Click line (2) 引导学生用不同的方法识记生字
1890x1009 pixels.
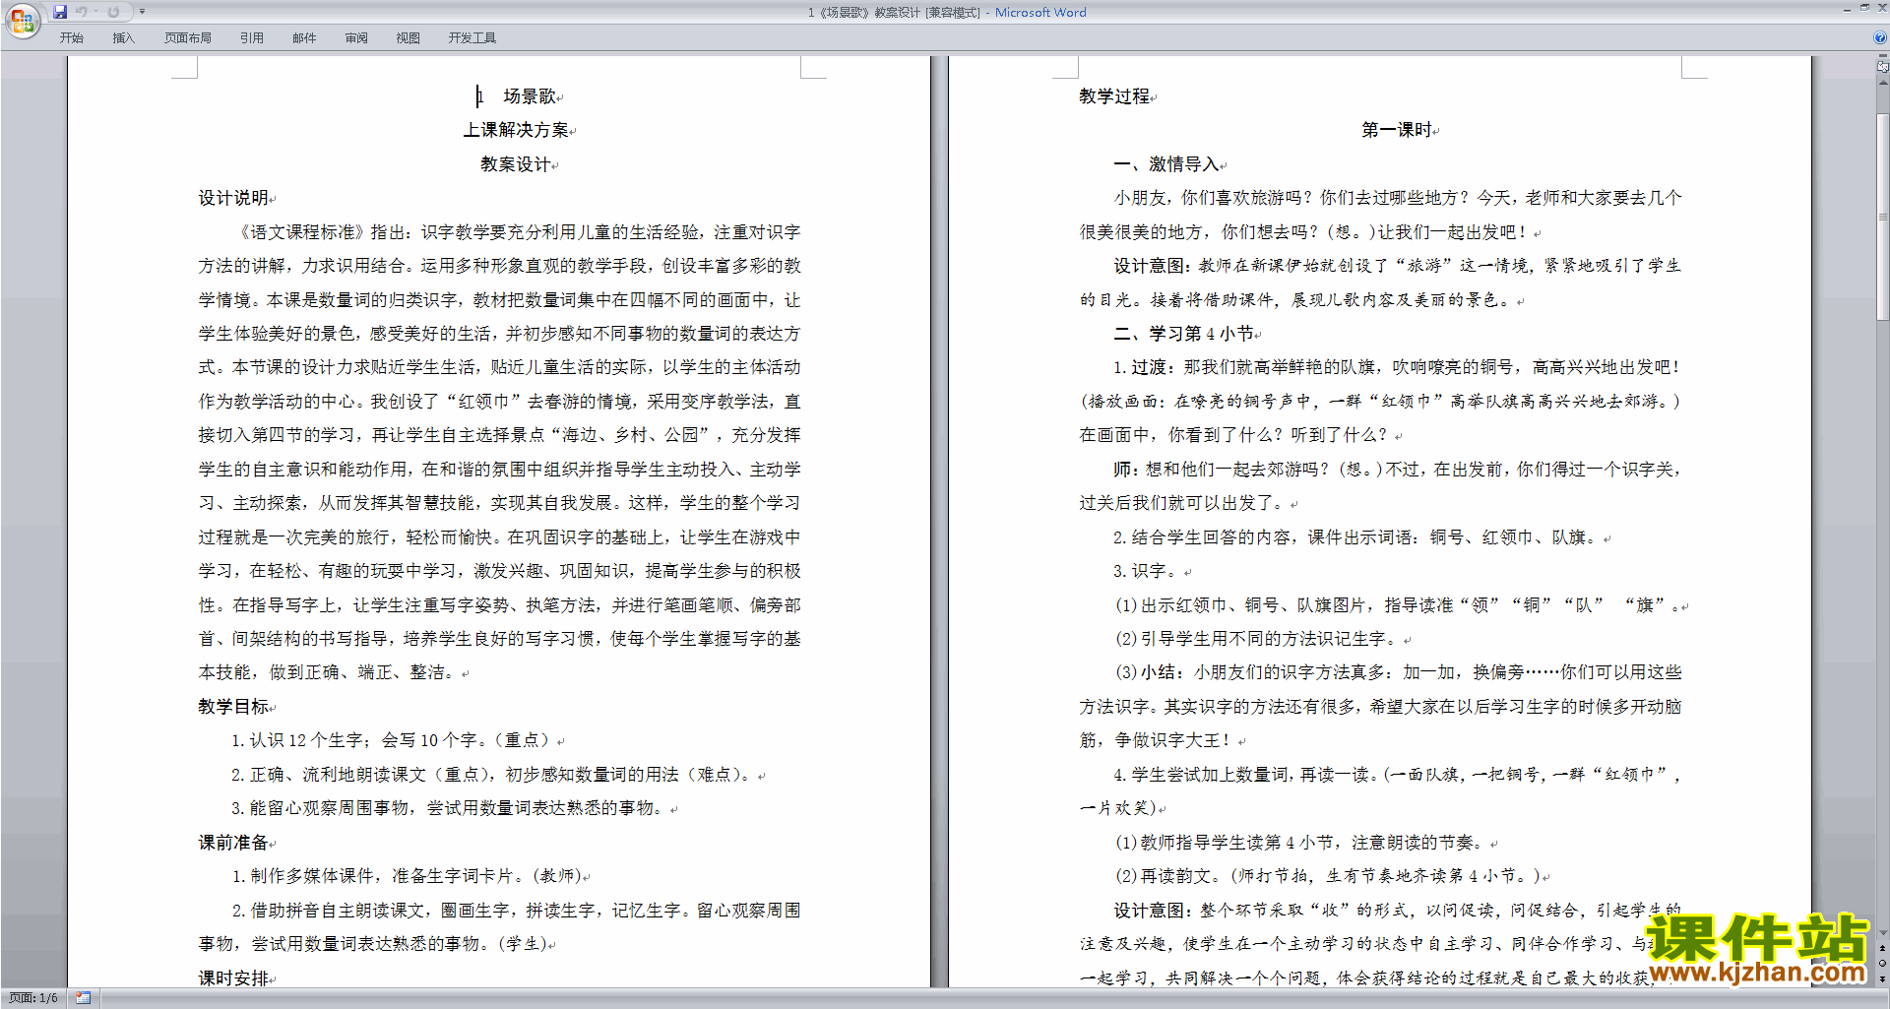(x=1258, y=639)
